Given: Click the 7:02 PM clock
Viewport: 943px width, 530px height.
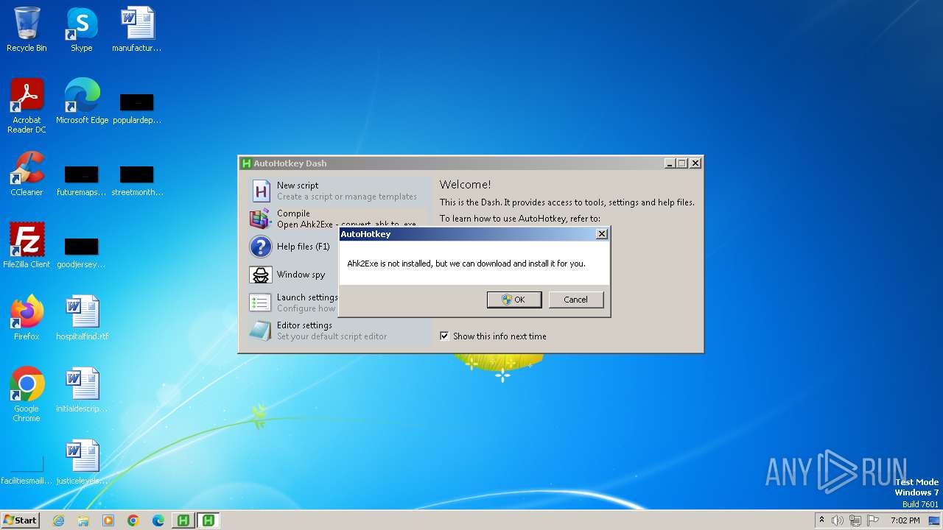Looking at the screenshot, I should [x=905, y=520].
